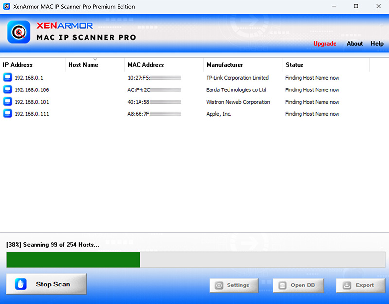Click TP-Link Corporation Limited manufacturer cell
This screenshot has width=389, height=304.
coord(237,78)
